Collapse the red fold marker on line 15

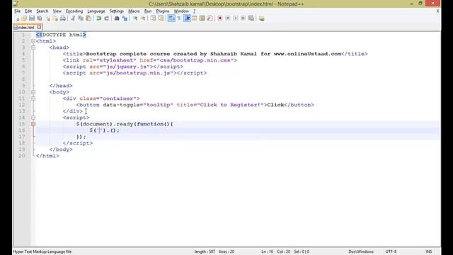pyautogui.click(x=33, y=124)
